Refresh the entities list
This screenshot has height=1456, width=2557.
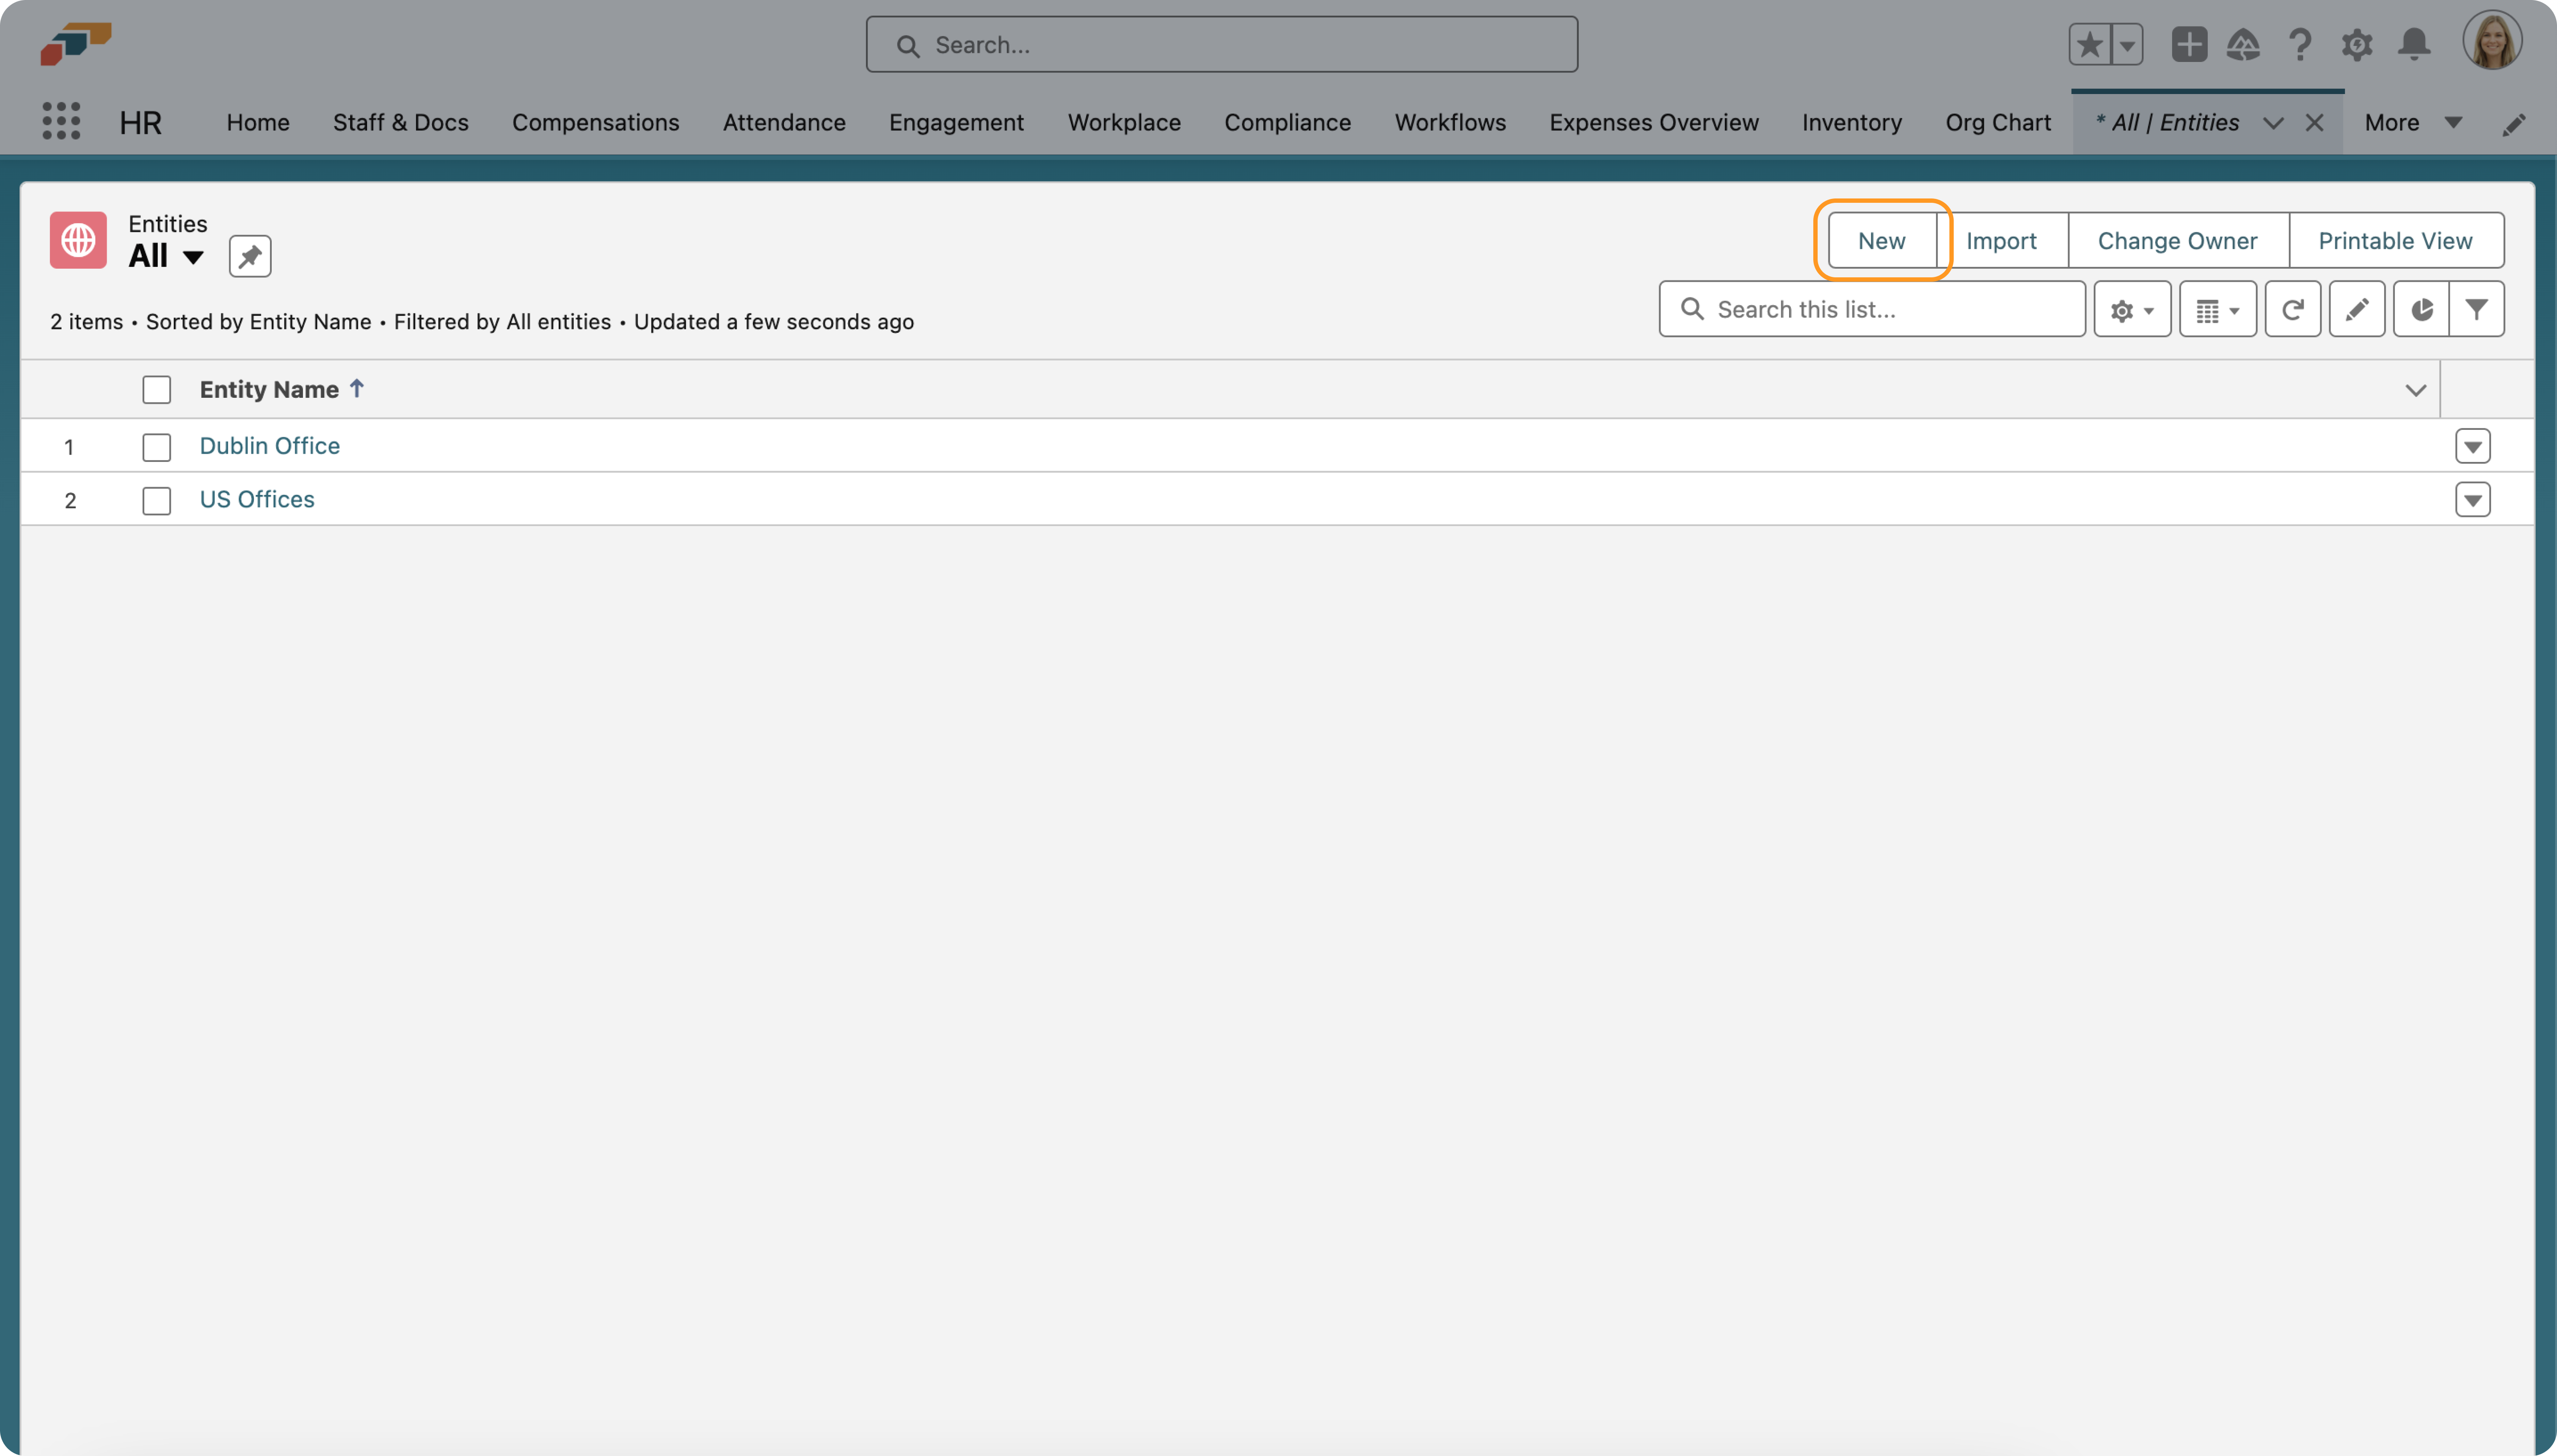tap(2292, 310)
